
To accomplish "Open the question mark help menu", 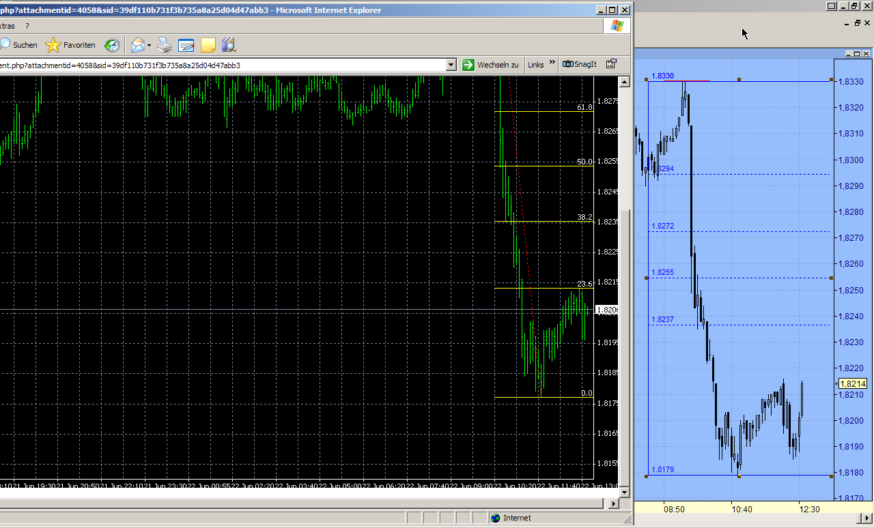I will [27, 26].
